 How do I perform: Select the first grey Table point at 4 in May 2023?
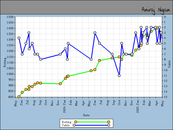click(x=19, y=38)
